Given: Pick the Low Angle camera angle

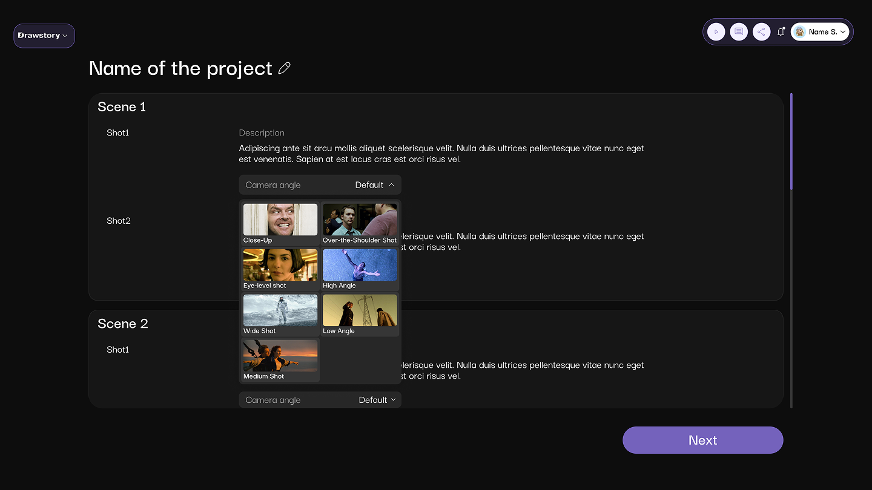Looking at the screenshot, I should click(360, 315).
